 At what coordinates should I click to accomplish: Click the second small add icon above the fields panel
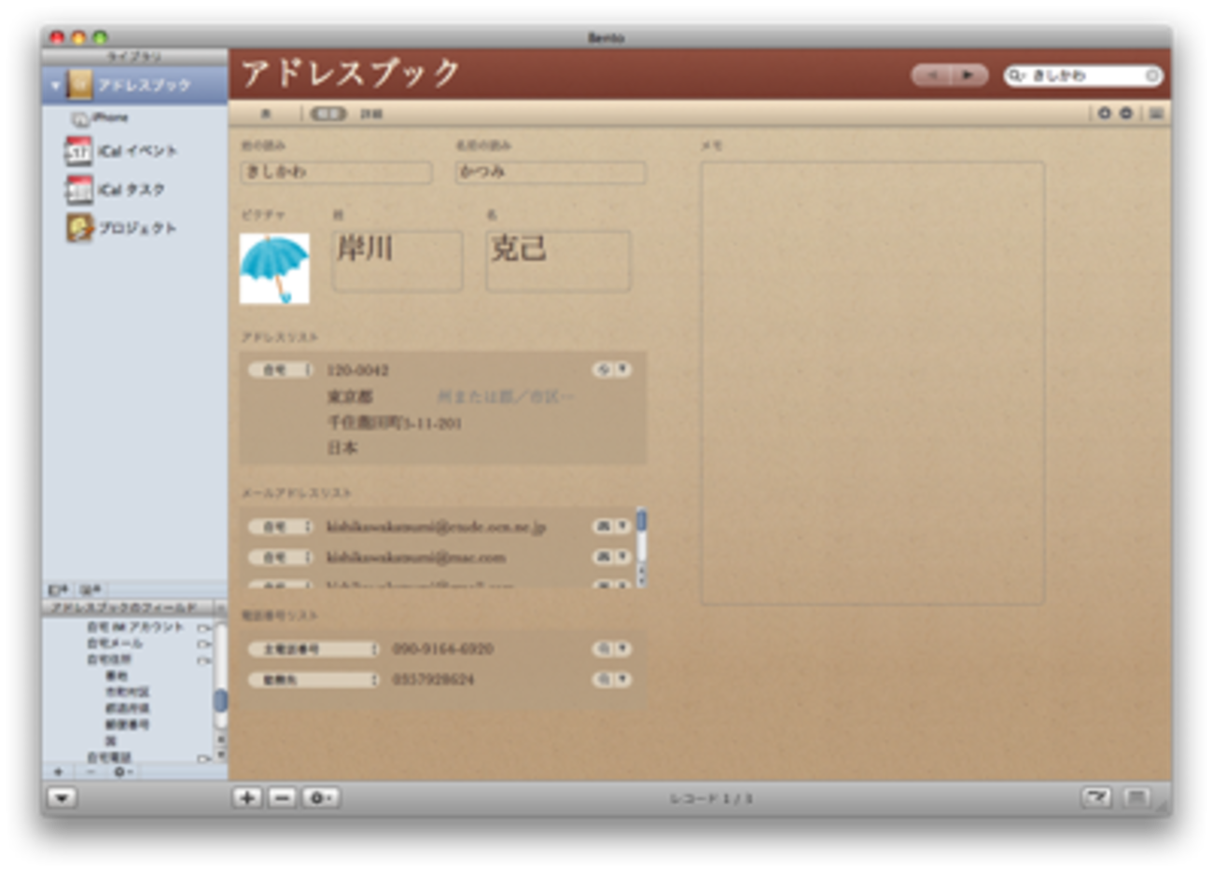coord(90,590)
